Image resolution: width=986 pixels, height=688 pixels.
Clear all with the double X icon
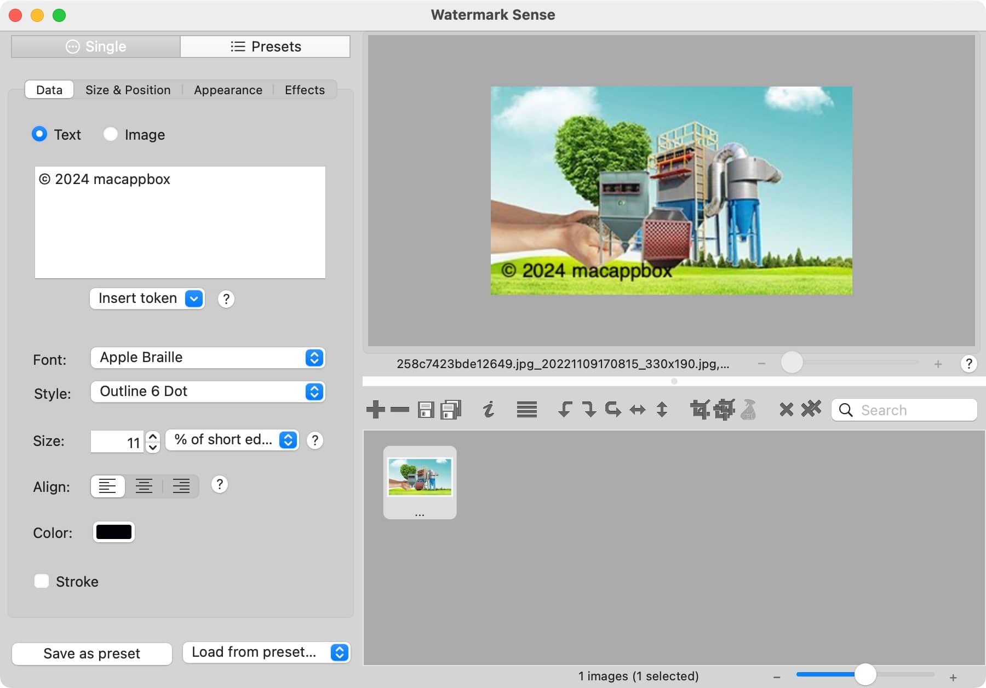coord(811,409)
